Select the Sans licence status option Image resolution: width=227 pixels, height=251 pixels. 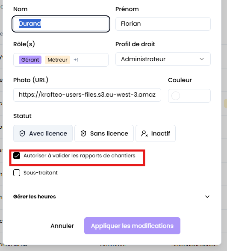[104, 133]
